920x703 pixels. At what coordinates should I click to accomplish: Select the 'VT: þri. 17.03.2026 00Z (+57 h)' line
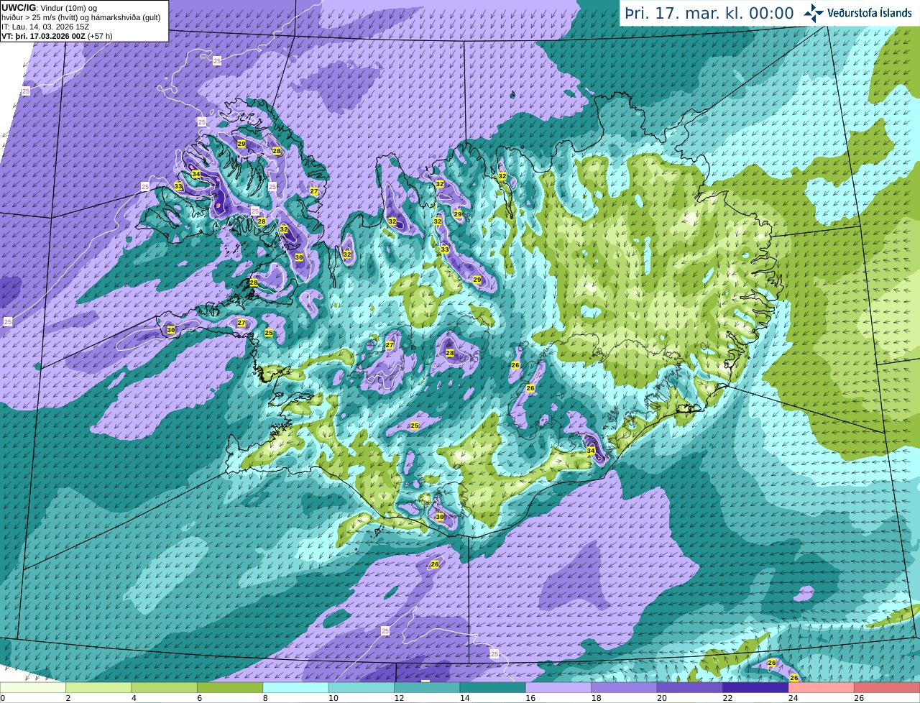tap(57, 36)
